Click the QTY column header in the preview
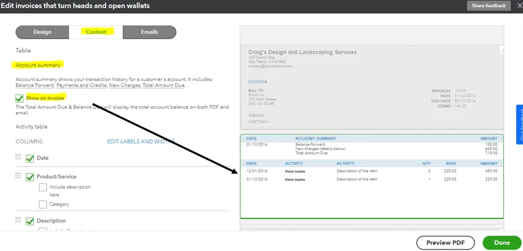The width and height of the screenshot is (523, 251). tap(426, 163)
